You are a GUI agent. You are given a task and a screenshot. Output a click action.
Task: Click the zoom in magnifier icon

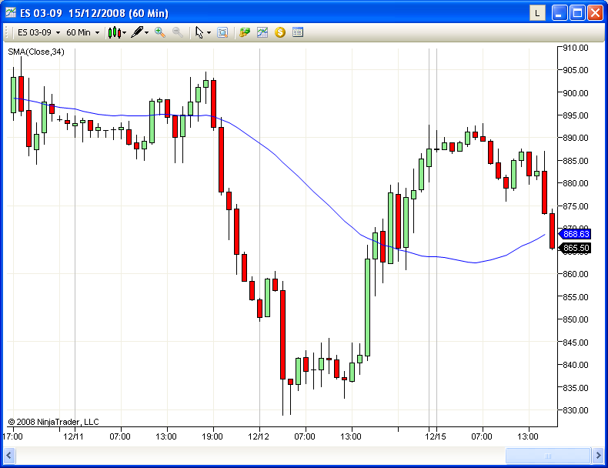click(160, 32)
